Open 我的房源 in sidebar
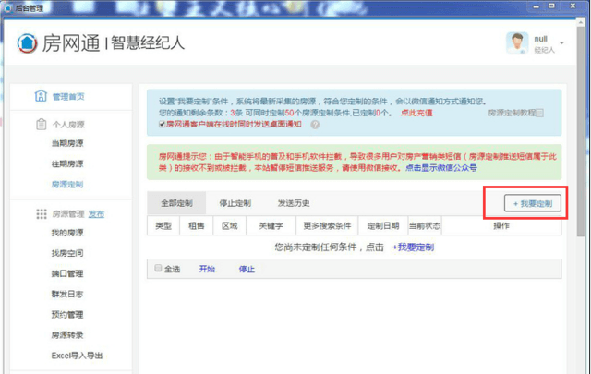The image size is (591, 374). click(67, 233)
